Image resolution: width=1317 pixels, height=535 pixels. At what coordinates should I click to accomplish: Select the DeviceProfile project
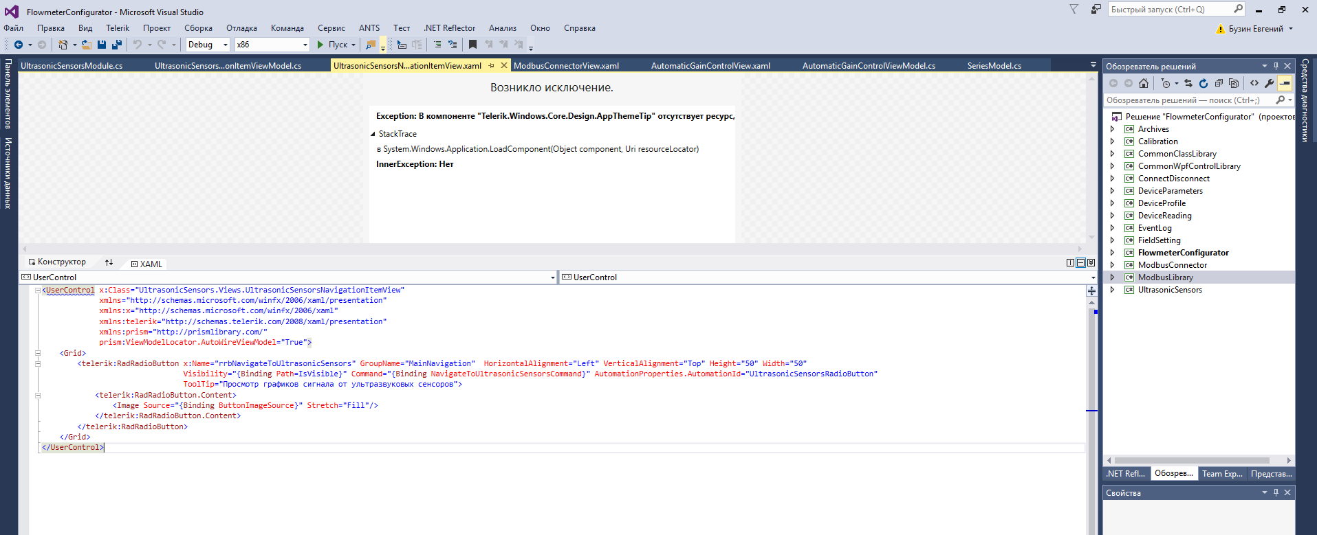coord(1162,203)
